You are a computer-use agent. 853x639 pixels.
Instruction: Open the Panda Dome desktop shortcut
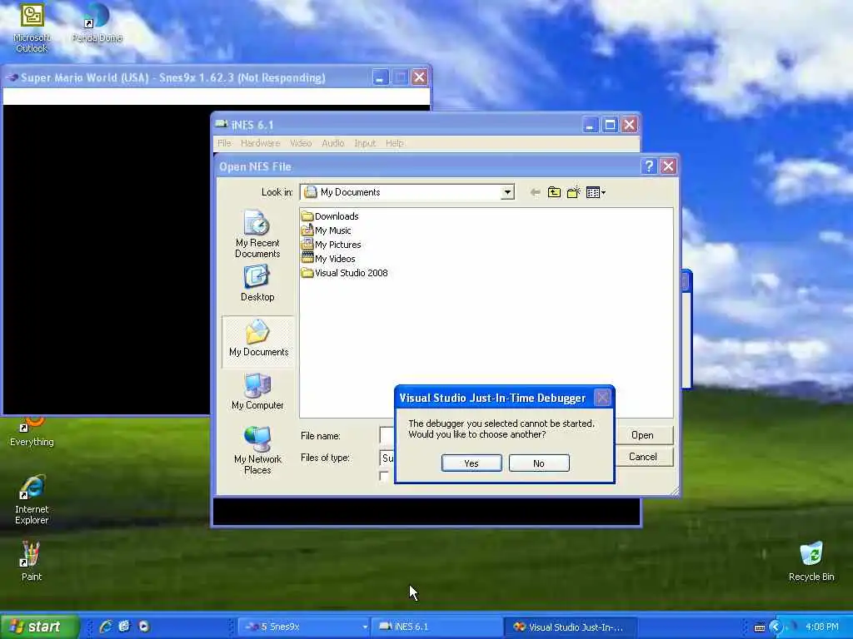pyautogui.click(x=97, y=22)
